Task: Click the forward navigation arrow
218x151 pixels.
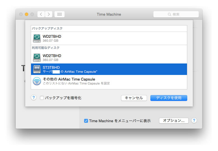Action: point(49,14)
